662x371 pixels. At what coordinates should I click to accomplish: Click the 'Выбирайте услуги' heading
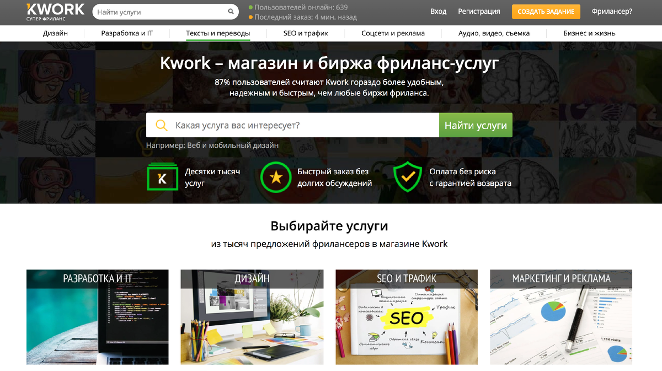click(x=329, y=225)
